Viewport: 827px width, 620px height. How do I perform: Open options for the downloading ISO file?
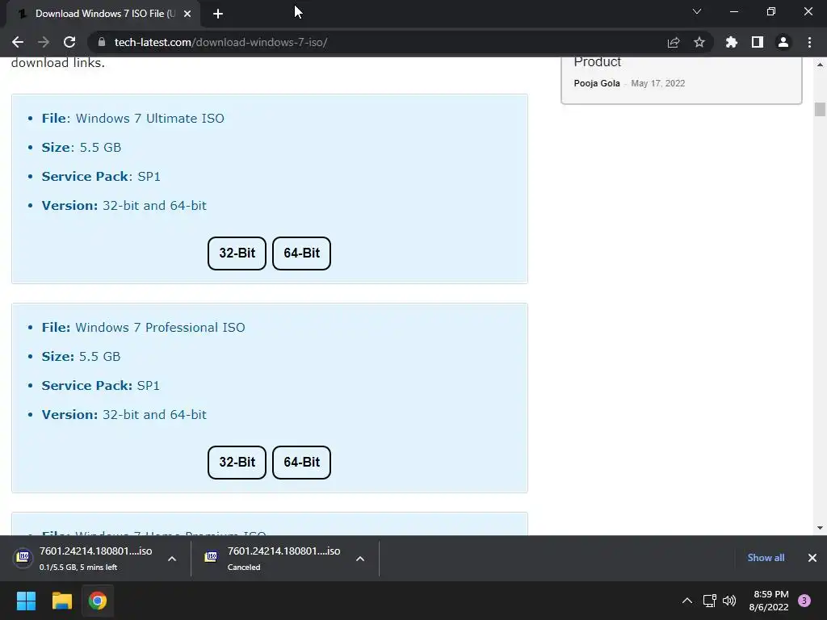(x=172, y=559)
